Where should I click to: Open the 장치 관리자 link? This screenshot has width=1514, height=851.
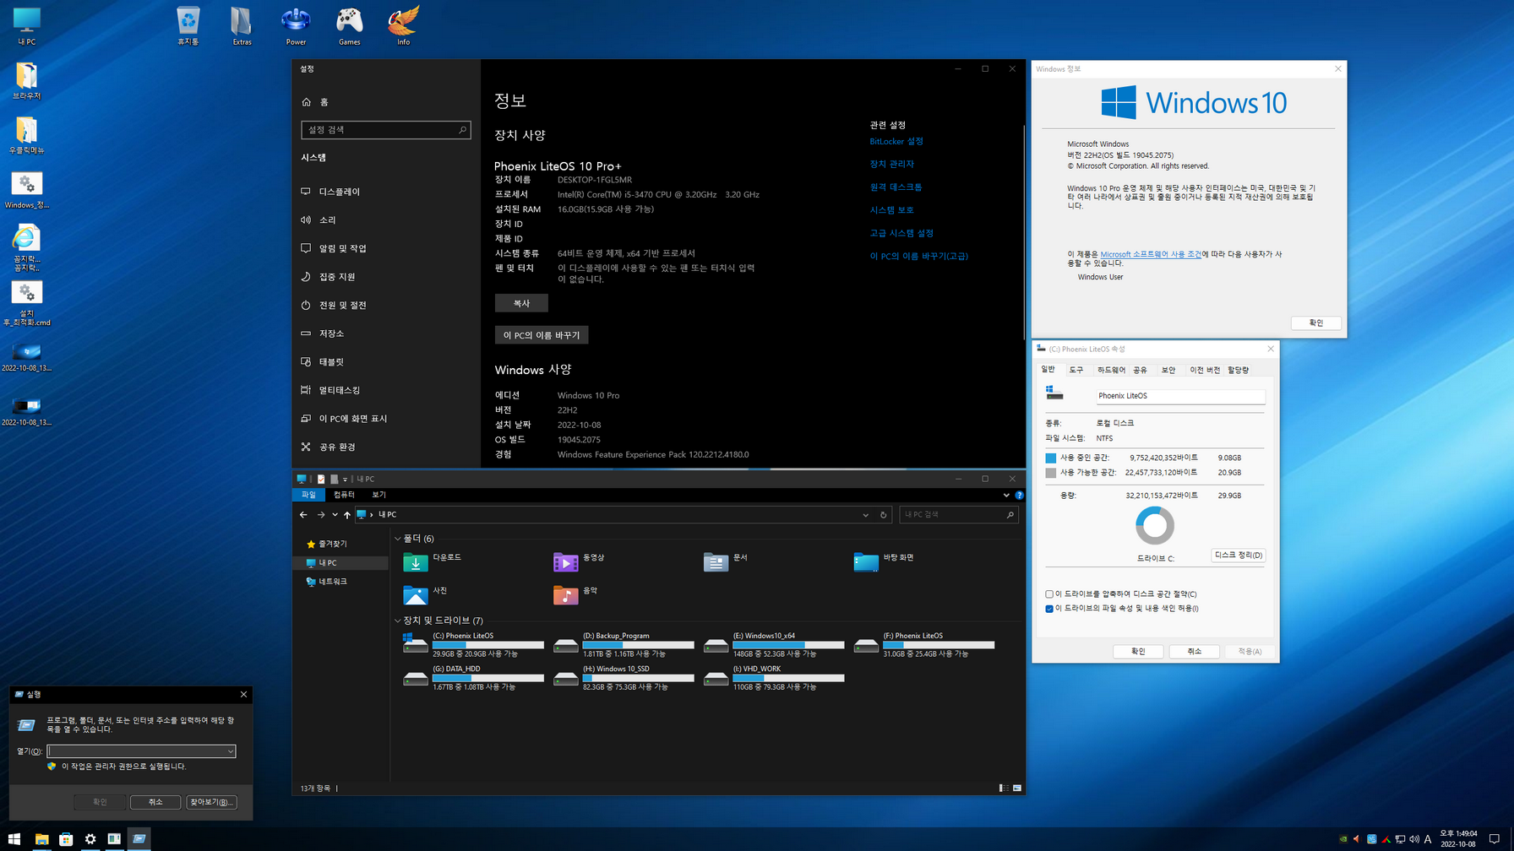click(x=892, y=165)
